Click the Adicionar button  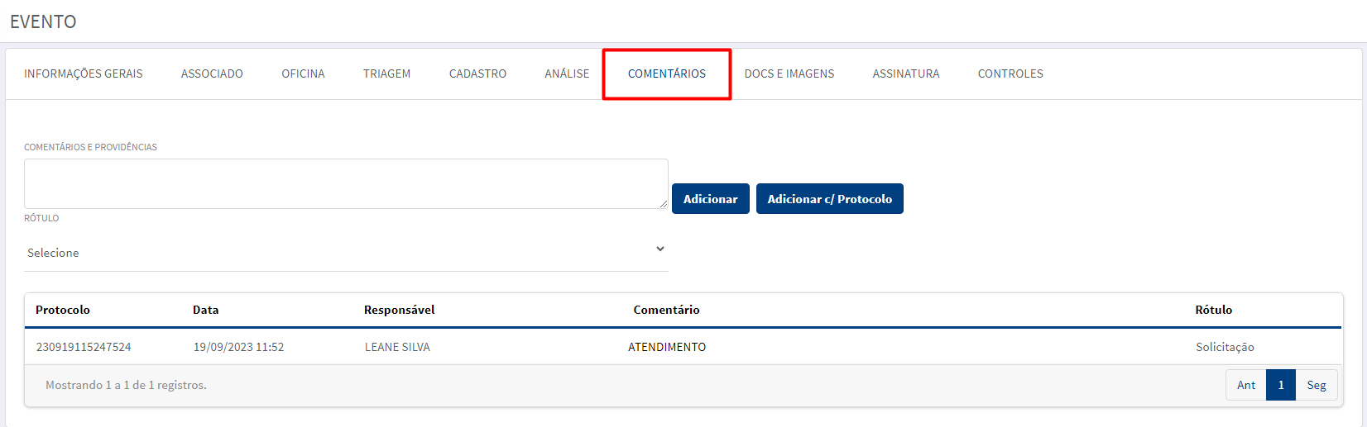711,199
